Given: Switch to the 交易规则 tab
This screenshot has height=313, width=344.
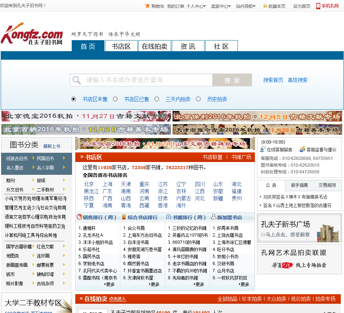Looking at the screenshot, I should (327, 185).
